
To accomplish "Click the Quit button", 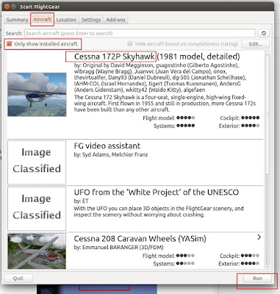I will tap(18, 279).
